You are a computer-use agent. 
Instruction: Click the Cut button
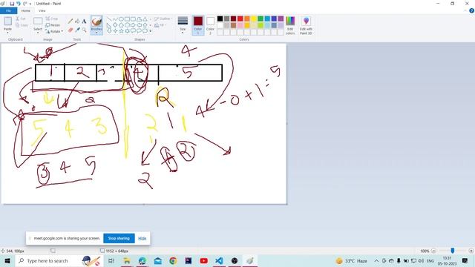(21, 19)
